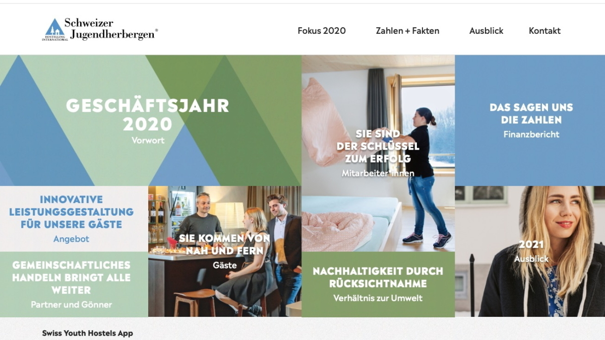Click the Angebot subtitle text
This screenshot has height=340, width=605.
[71, 239]
